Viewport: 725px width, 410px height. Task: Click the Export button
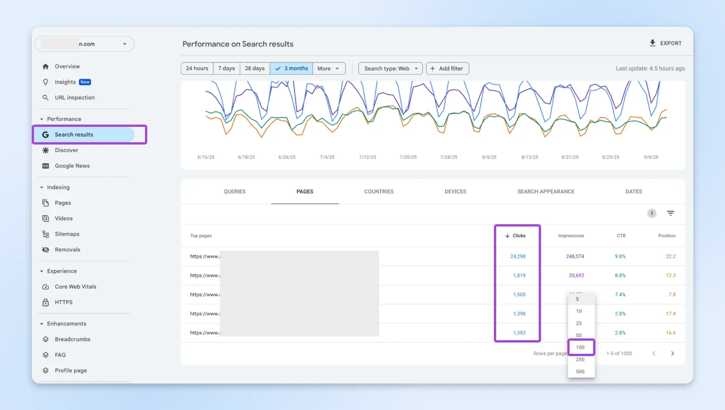pyautogui.click(x=666, y=43)
